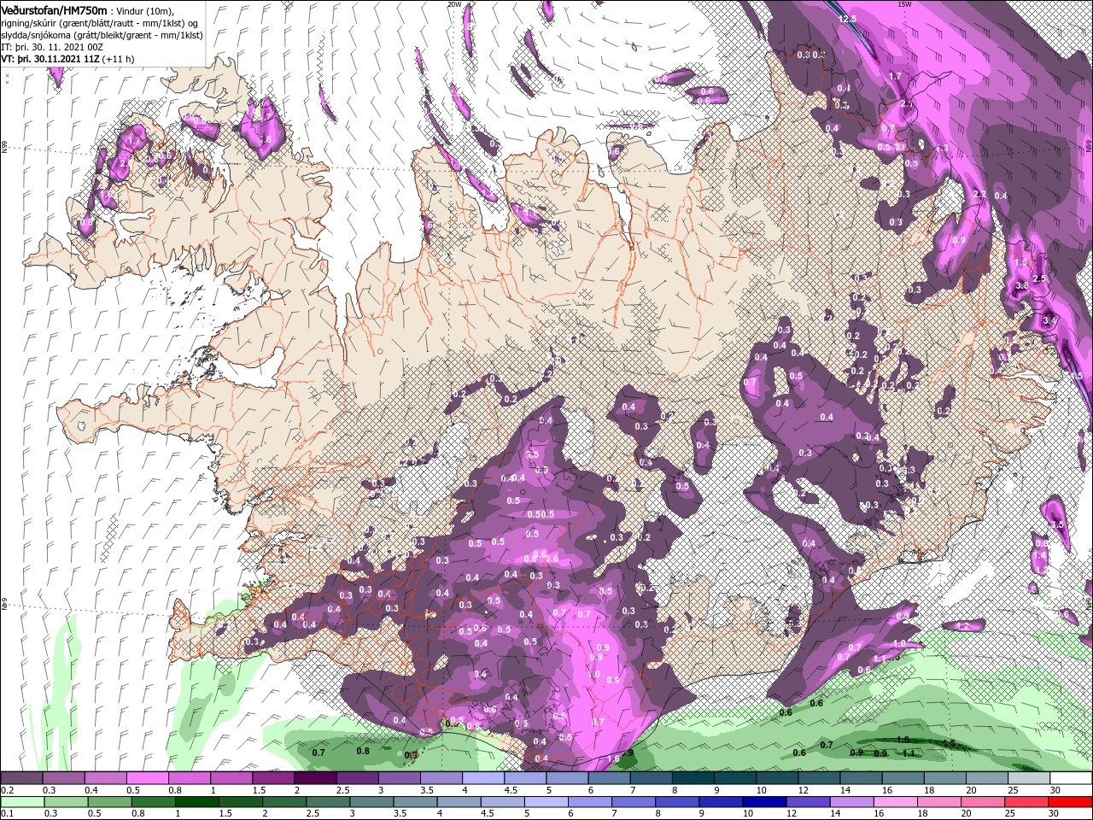Screen dimensions: 1093x820
Task: Pick snow legend swatch between 12 and 14
Action: click(x=820, y=778)
